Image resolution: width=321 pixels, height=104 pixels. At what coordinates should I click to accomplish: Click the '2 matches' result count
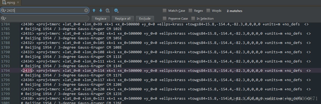click(x=235, y=11)
